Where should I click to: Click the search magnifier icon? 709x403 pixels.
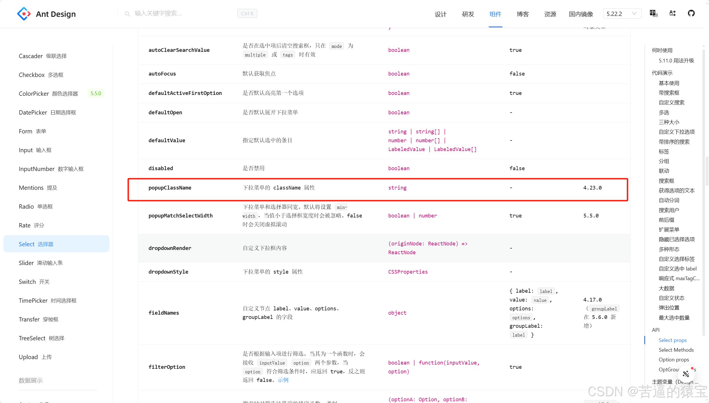(127, 14)
